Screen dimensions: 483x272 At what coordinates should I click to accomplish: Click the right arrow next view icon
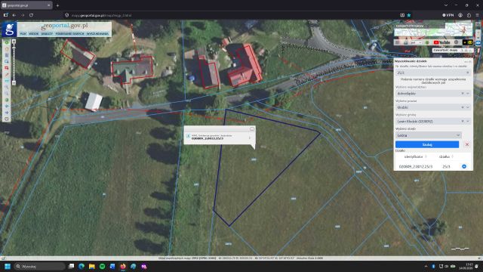coord(7,113)
